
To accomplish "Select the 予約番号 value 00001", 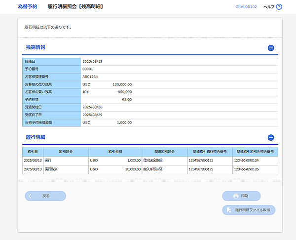I will click(88, 69).
